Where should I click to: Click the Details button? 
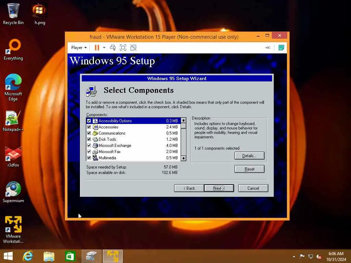coord(250,156)
